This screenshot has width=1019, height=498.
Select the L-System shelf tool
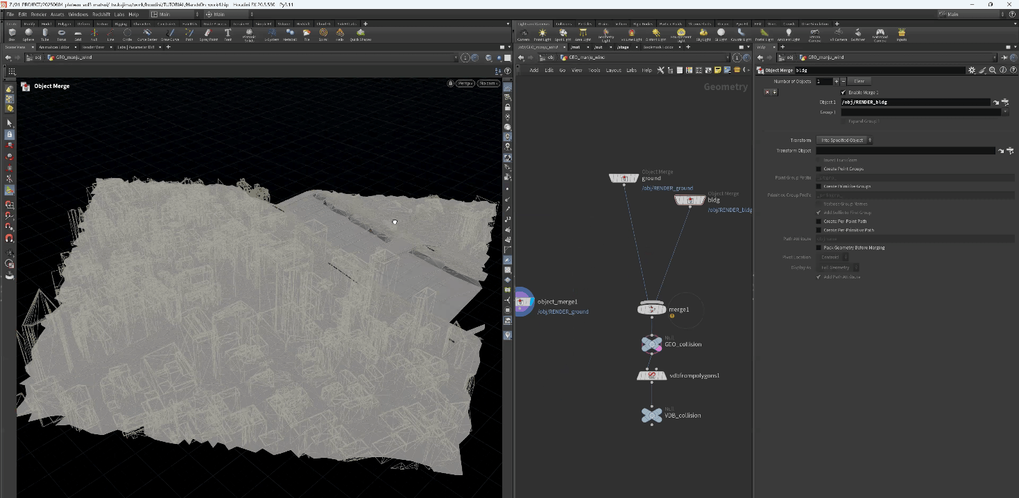pyautogui.click(x=272, y=33)
